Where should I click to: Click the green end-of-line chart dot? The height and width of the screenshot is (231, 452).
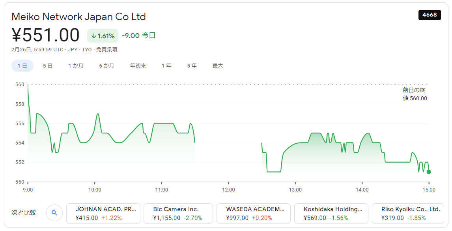(429, 172)
